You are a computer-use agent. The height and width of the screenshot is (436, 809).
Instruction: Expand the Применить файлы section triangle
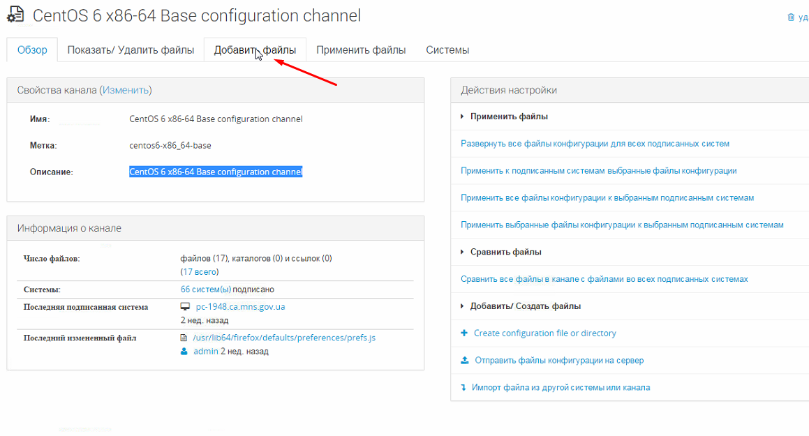(x=463, y=116)
